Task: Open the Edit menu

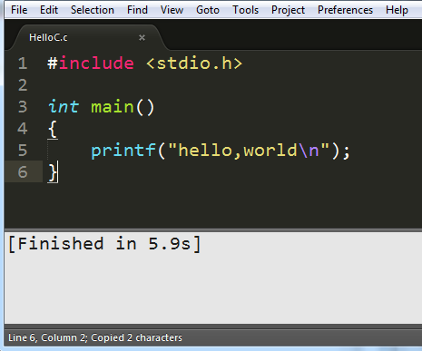Action: (49, 10)
